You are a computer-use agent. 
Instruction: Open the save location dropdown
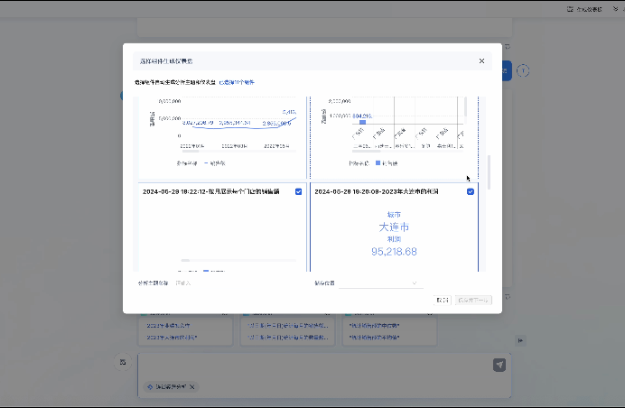[379, 283]
